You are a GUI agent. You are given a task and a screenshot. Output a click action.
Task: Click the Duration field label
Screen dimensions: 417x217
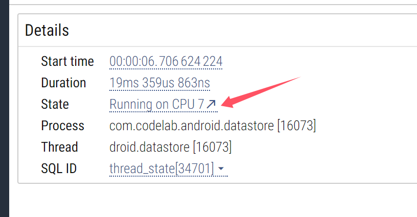click(x=63, y=83)
